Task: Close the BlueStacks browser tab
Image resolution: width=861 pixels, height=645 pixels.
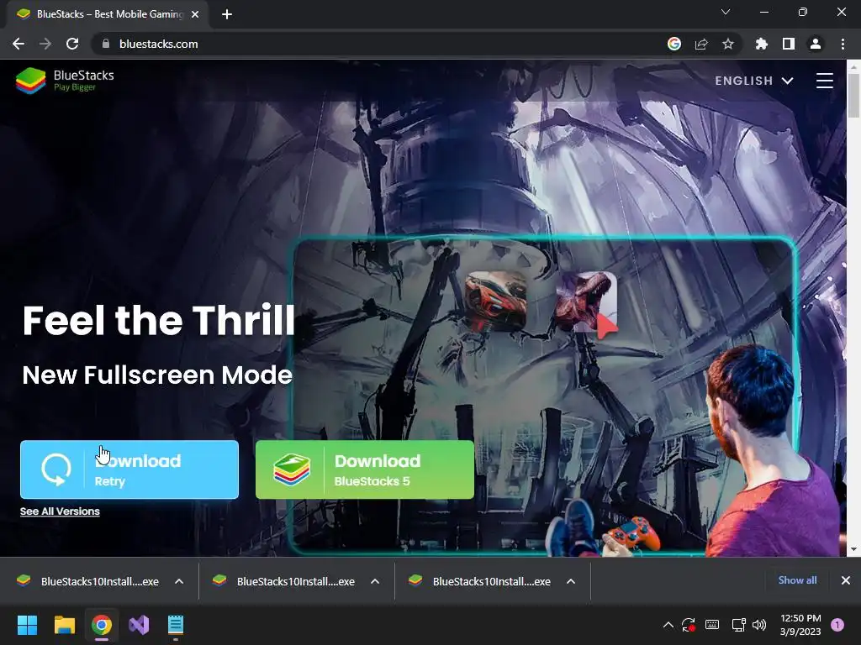Action: (x=195, y=15)
